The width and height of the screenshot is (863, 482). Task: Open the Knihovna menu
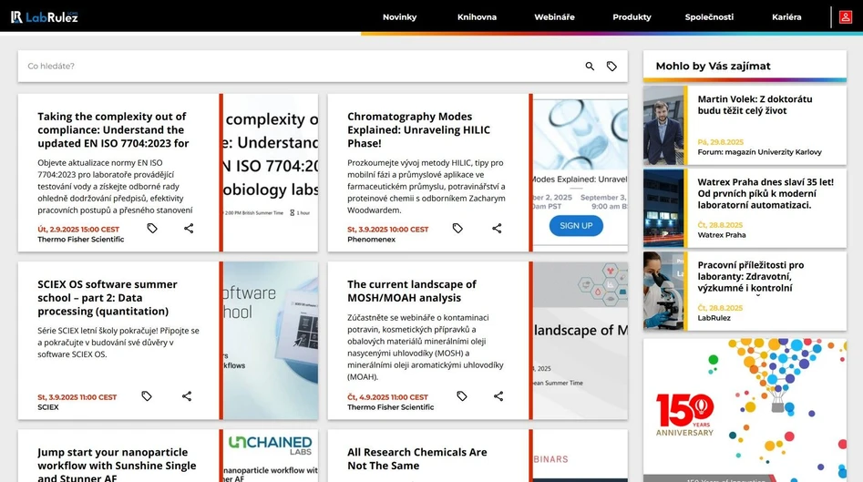click(x=477, y=17)
